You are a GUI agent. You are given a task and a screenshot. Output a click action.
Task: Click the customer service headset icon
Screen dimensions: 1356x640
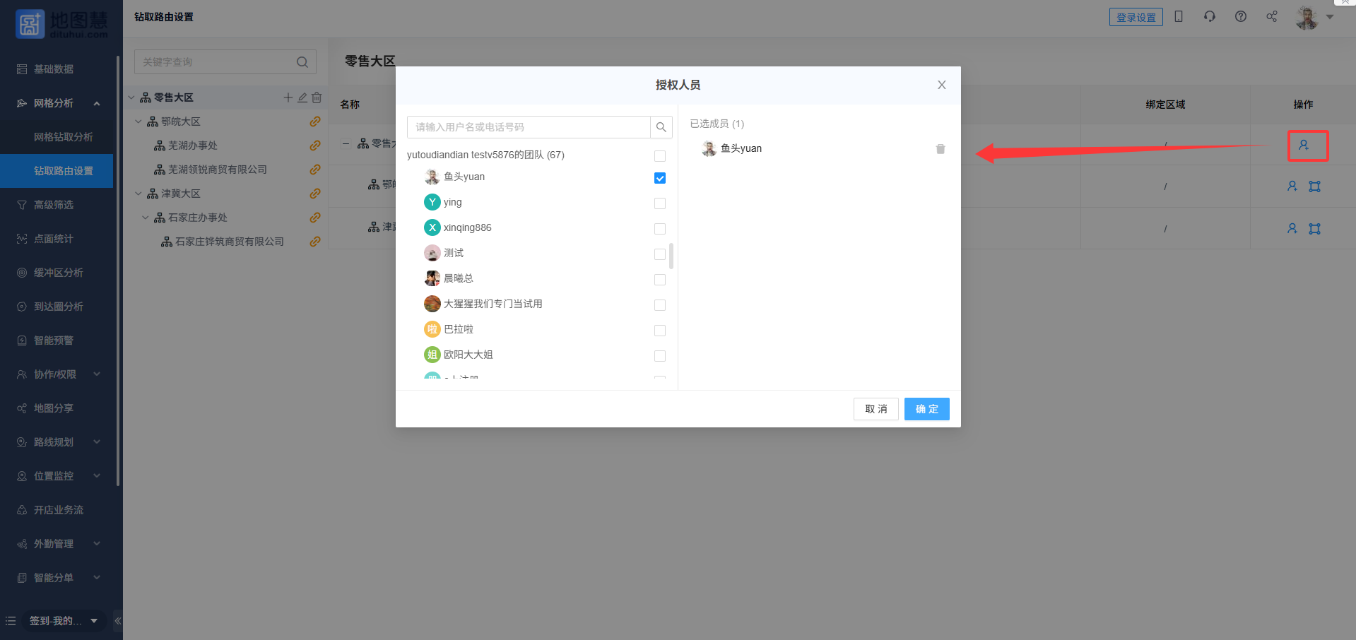(1209, 17)
